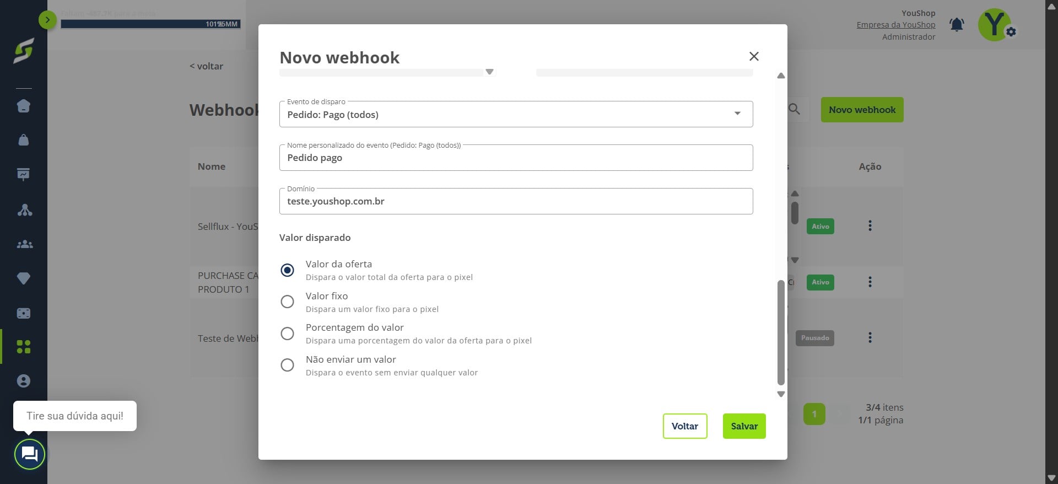
Task: Click the partially hidden dropdown arrow at top
Action: point(489,72)
